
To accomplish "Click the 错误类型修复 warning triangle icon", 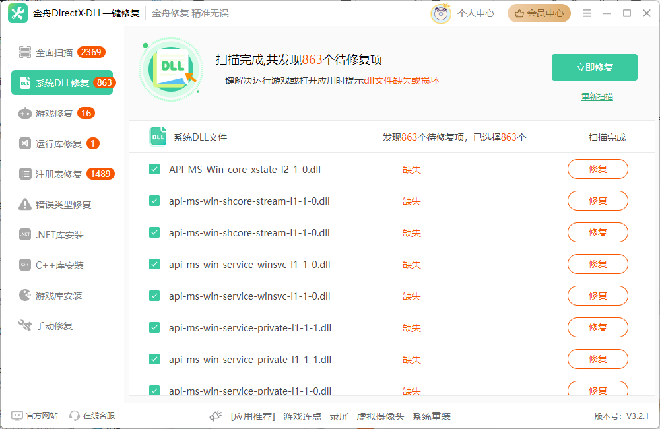I will [25, 204].
